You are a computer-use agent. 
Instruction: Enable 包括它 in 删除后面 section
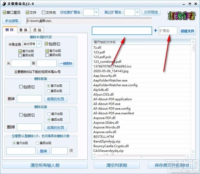[21, 115]
